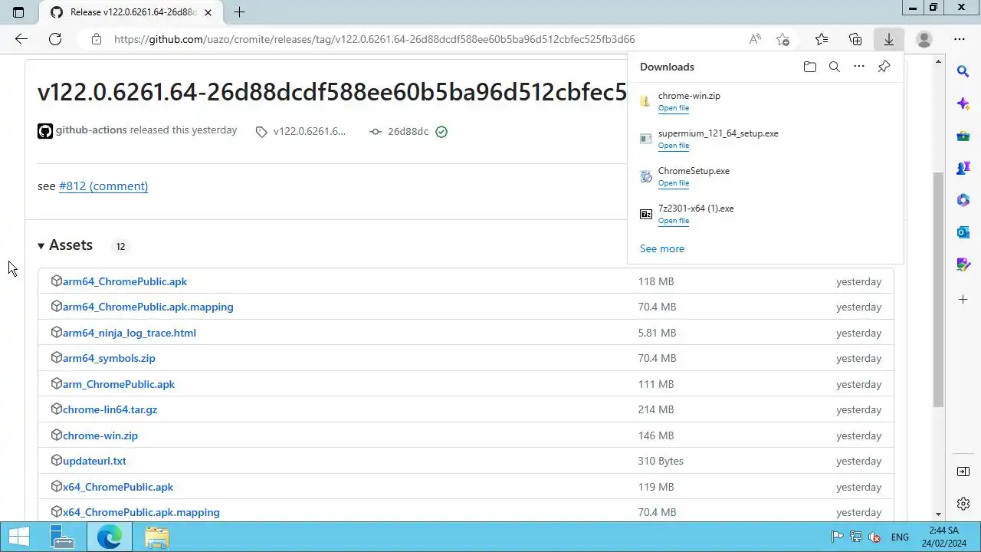
Task: Open Games icon in the sidebar
Action: coord(963,168)
